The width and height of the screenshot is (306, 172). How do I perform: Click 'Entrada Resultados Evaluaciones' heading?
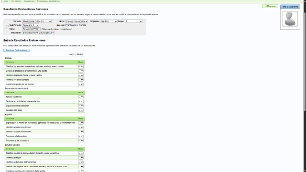pos(24,40)
